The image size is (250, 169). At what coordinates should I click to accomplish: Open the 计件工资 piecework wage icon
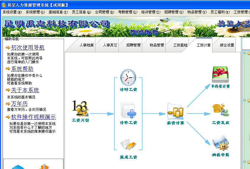tap(128, 111)
